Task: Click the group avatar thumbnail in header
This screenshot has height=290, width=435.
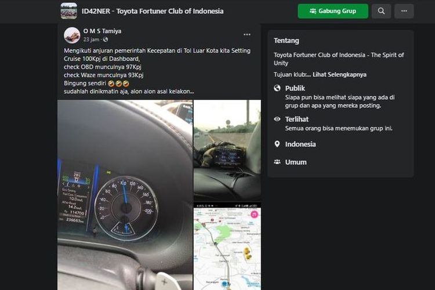Action: click(69, 11)
